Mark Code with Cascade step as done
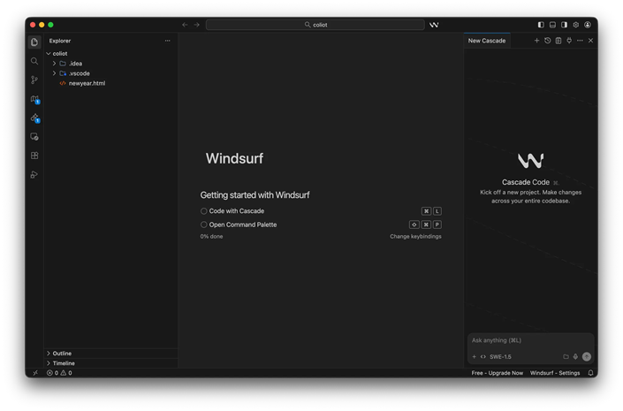 pos(204,211)
